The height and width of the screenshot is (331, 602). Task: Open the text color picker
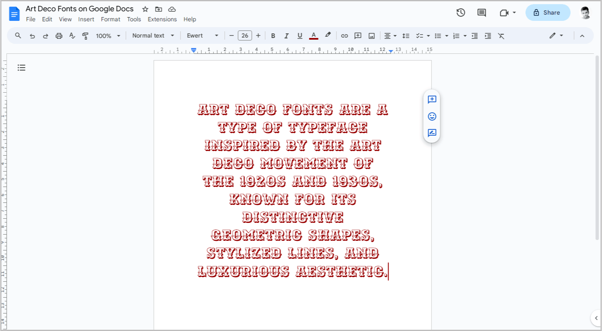tap(314, 35)
